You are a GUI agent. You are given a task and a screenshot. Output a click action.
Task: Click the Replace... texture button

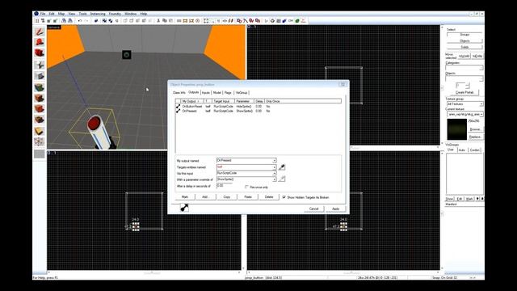[x=475, y=137]
